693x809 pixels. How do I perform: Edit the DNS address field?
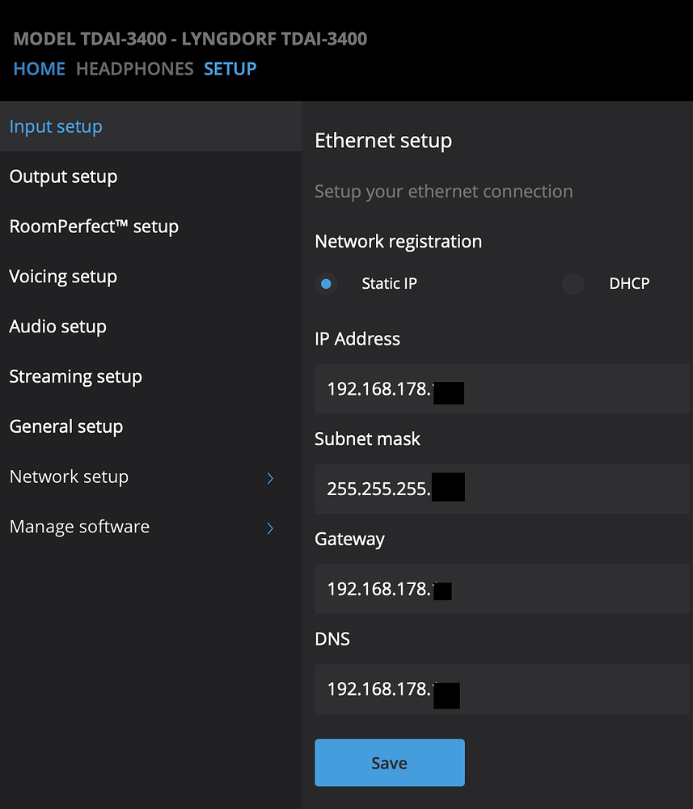tap(501, 689)
